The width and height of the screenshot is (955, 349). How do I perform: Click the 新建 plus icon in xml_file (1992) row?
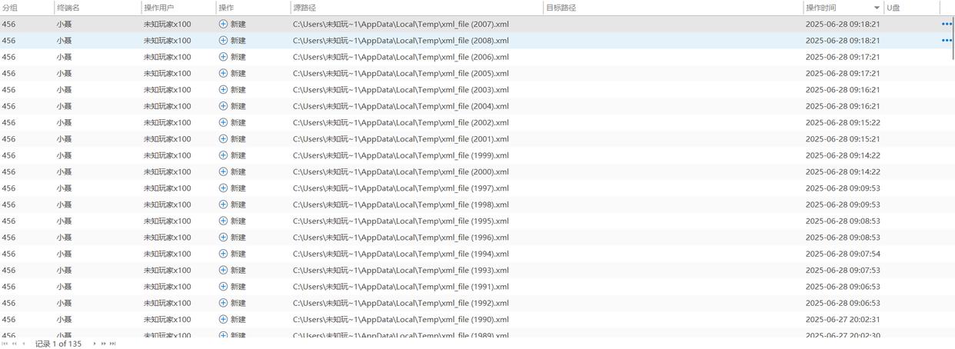pos(223,303)
